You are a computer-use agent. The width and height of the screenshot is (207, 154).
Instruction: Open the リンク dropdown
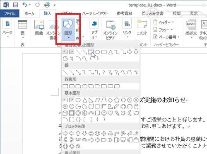pos(128,37)
